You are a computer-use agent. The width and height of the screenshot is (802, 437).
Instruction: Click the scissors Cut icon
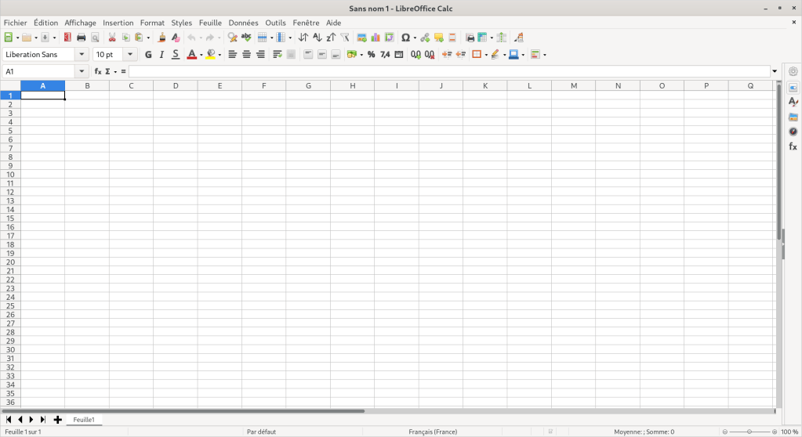(112, 37)
